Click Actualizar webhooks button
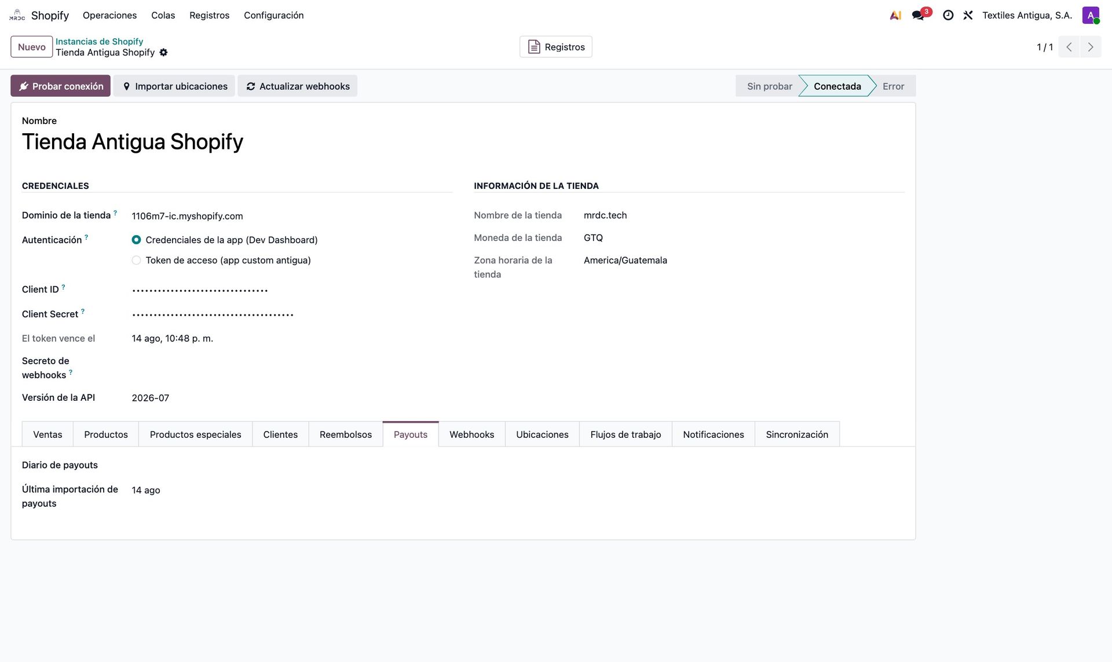The image size is (1112, 662). pos(298,86)
